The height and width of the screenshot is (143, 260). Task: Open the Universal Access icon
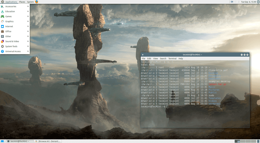(2, 51)
